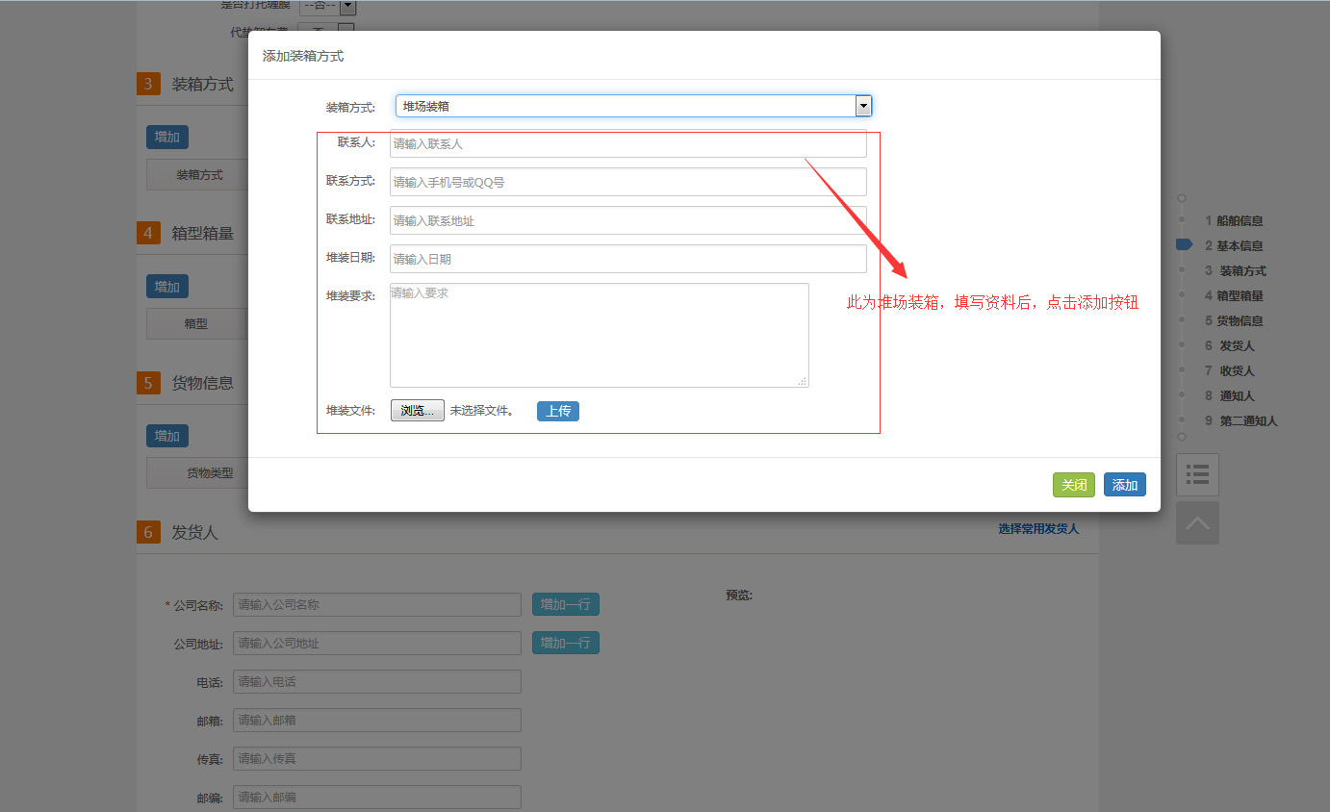Click the 上传 upload button
The width and height of the screenshot is (1330, 812).
558,411
